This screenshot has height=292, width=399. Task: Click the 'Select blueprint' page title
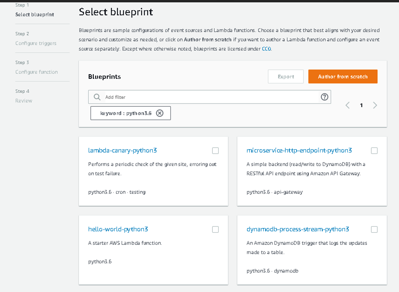116,12
